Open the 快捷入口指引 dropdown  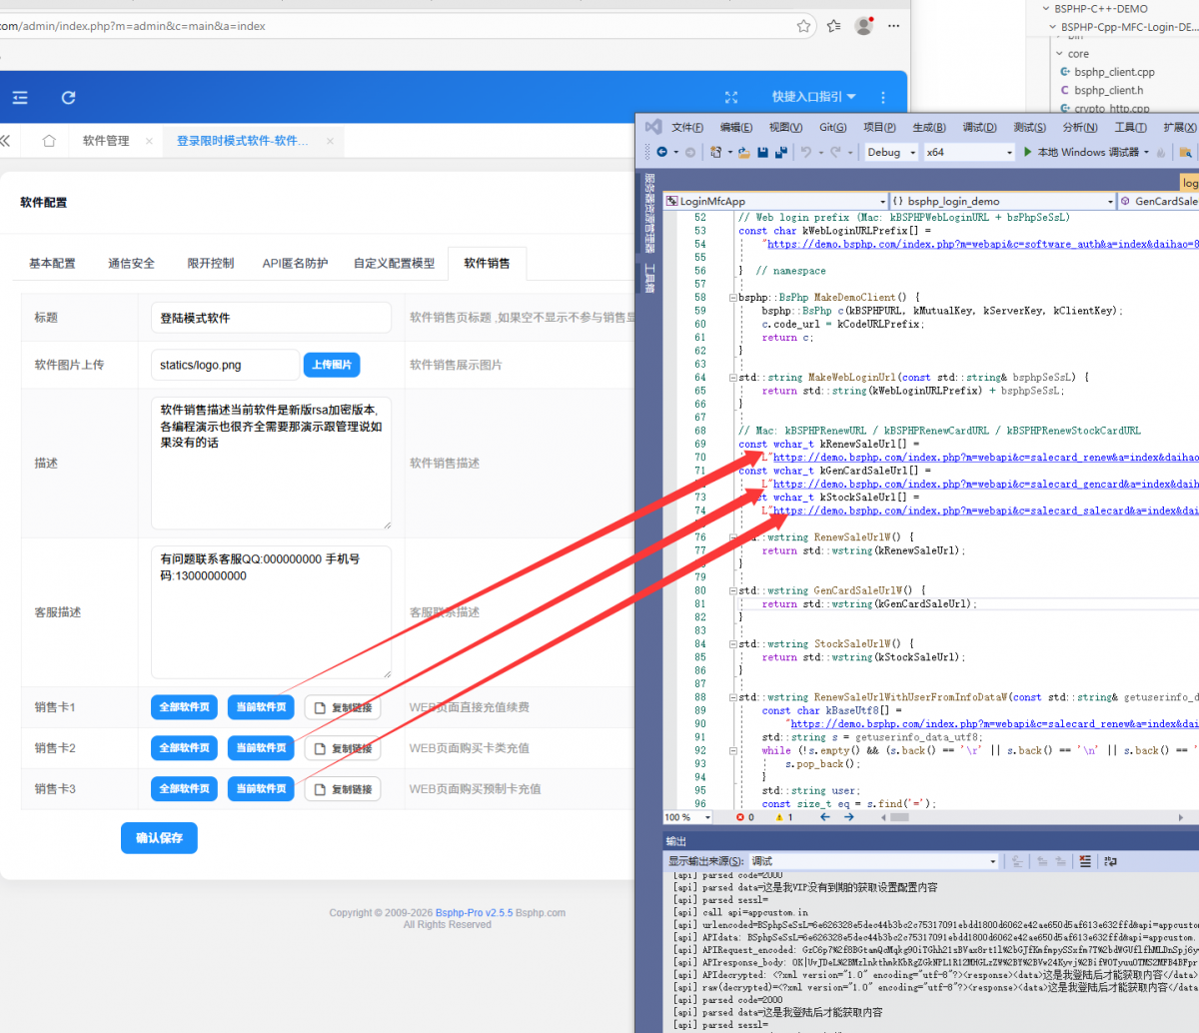click(813, 97)
